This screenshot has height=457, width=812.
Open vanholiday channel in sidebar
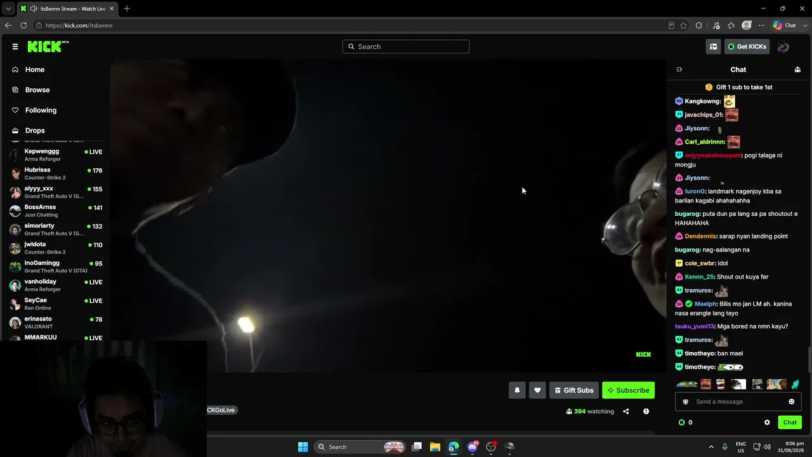(x=55, y=285)
